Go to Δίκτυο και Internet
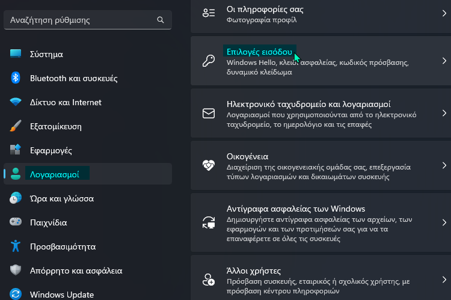Image resolution: width=451 pixels, height=300 pixels. coord(88,102)
